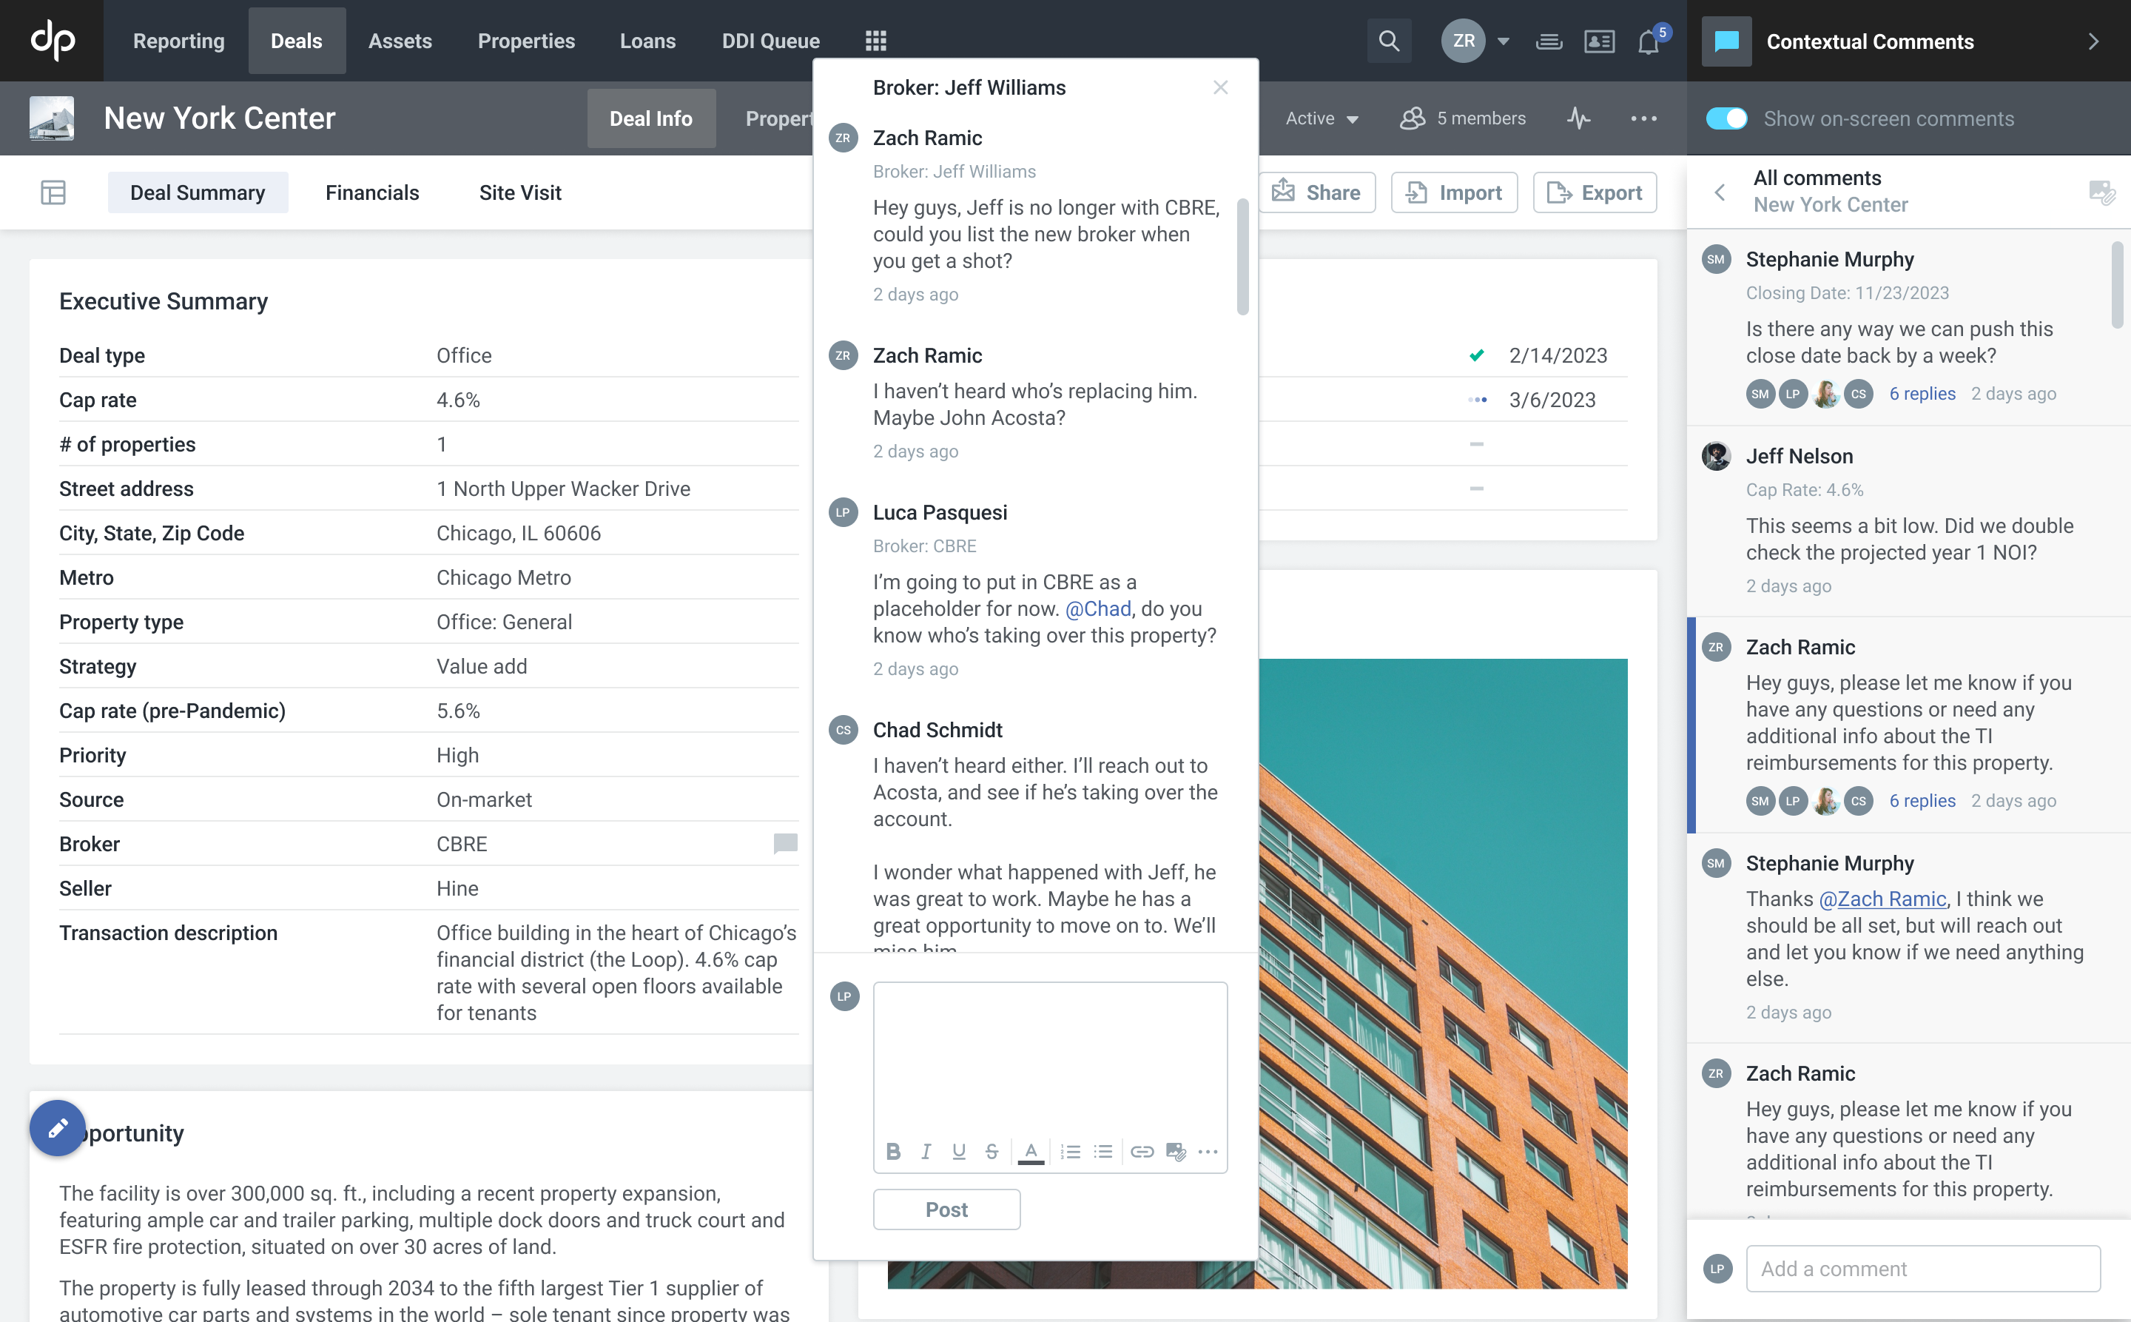Toggle bold formatting in editor
The width and height of the screenshot is (2131, 1322).
tap(892, 1152)
